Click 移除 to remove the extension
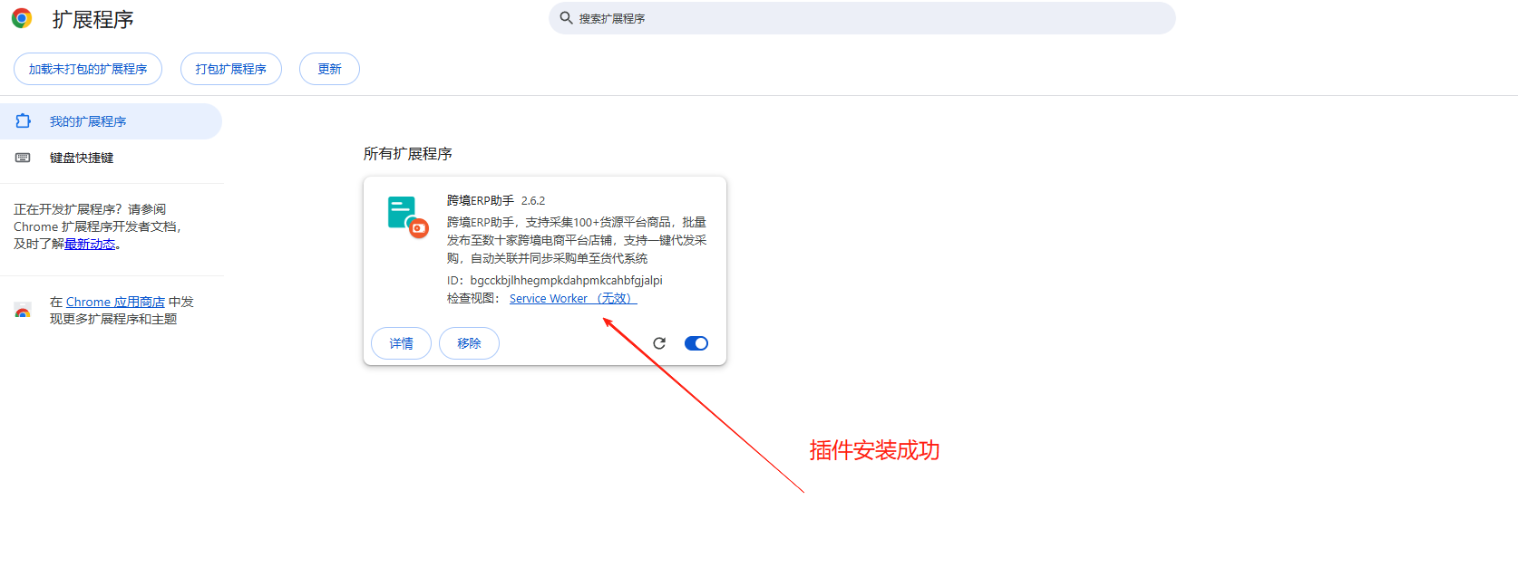This screenshot has height=577, width=1518. click(469, 343)
